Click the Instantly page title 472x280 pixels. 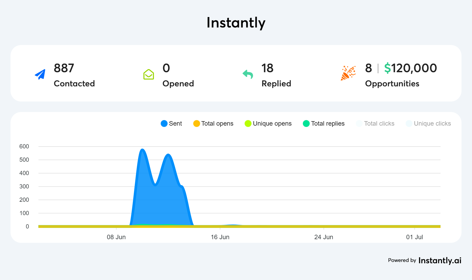236,23
